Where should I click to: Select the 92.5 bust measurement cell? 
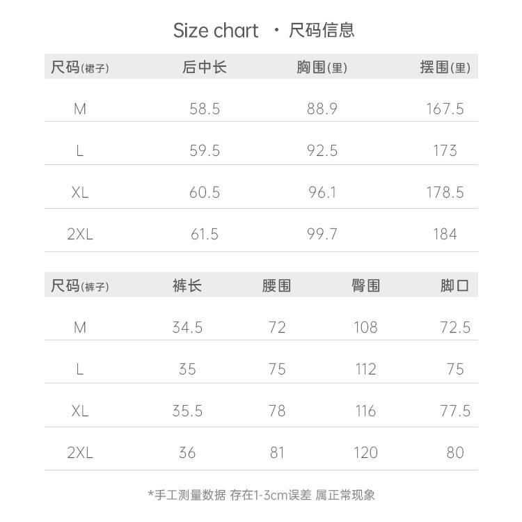[322, 150]
